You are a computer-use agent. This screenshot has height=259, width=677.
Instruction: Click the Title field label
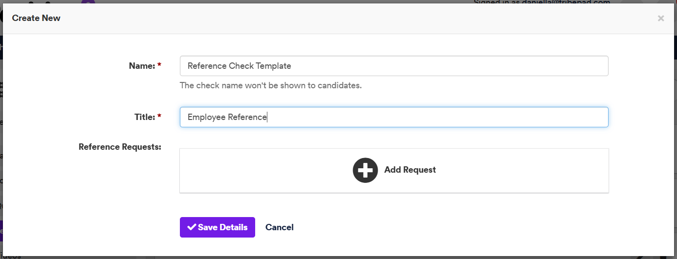pos(144,117)
